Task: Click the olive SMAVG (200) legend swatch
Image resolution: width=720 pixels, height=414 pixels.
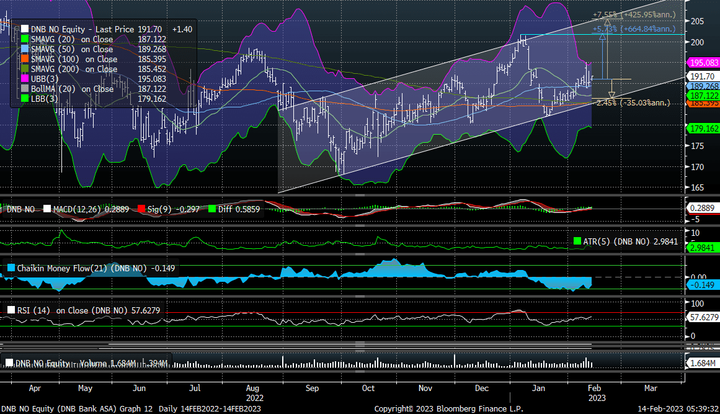Action: coord(25,70)
